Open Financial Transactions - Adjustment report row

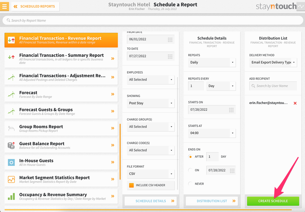pos(61,77)
